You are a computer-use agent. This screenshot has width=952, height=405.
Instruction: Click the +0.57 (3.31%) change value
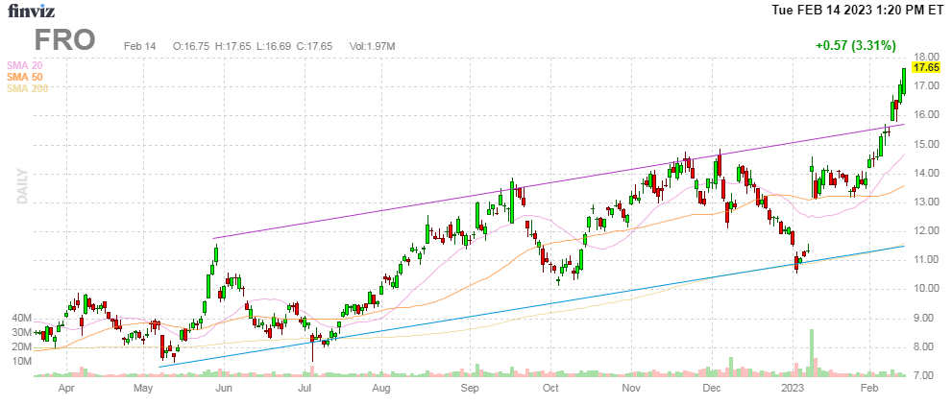point(856,45)
